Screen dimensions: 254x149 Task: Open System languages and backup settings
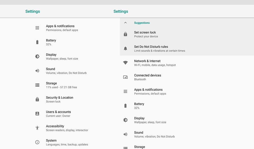click(67, 142)
